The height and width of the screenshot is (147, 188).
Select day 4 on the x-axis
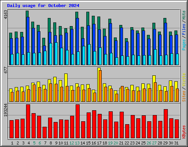point(29,143)
